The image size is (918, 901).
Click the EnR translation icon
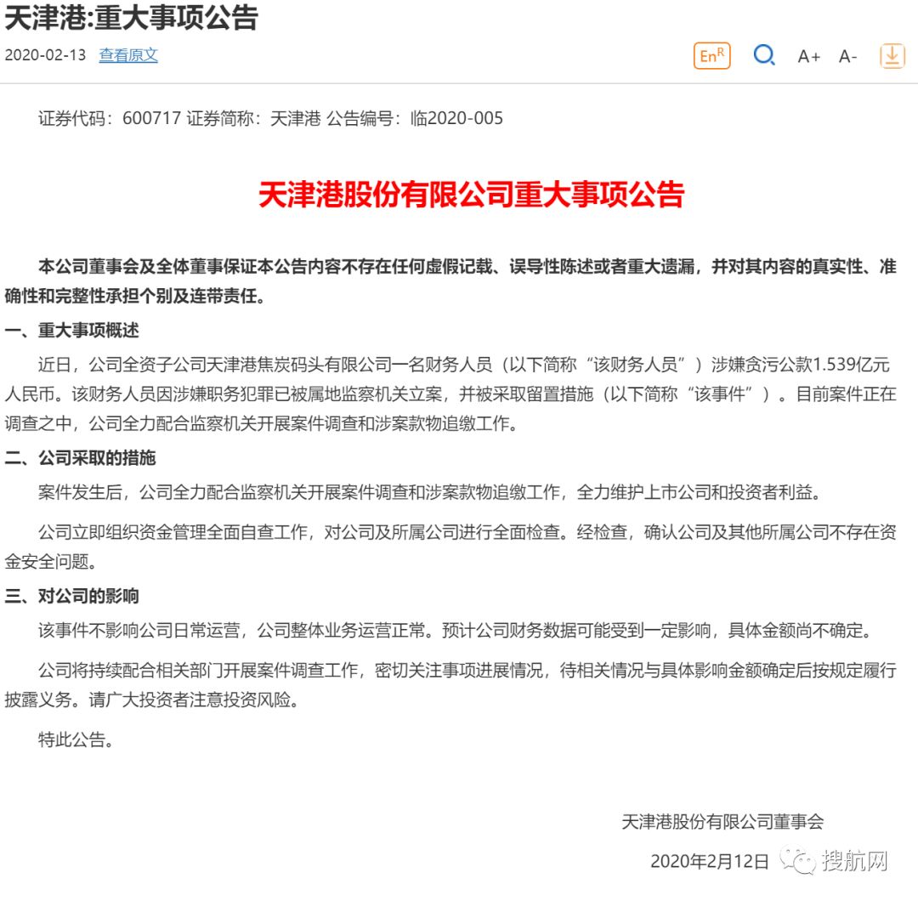712,56
